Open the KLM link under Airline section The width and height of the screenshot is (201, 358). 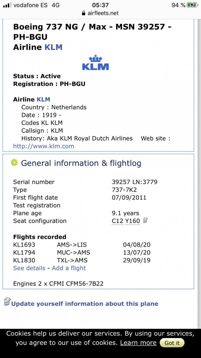43,100
